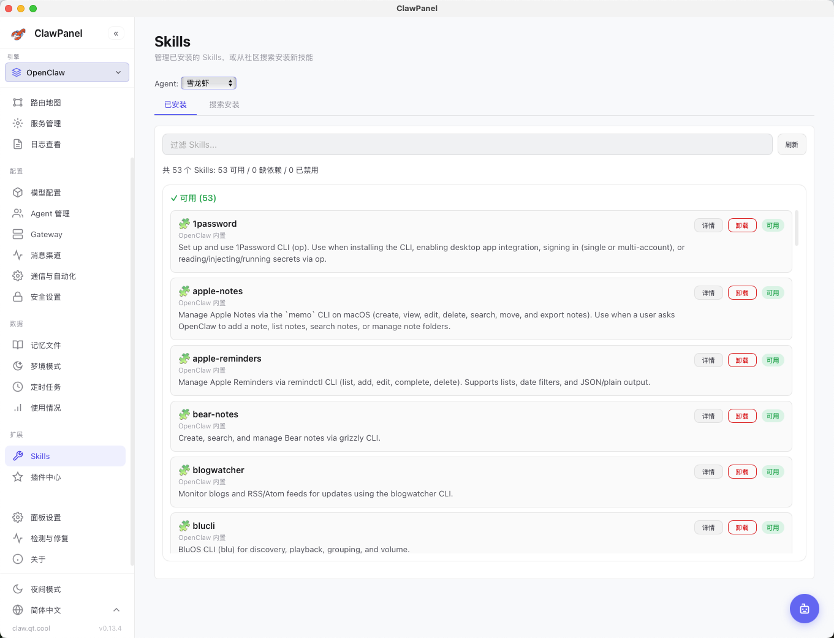
Task: Open the floating robot assistant button
Action: (x=804, y=609)
